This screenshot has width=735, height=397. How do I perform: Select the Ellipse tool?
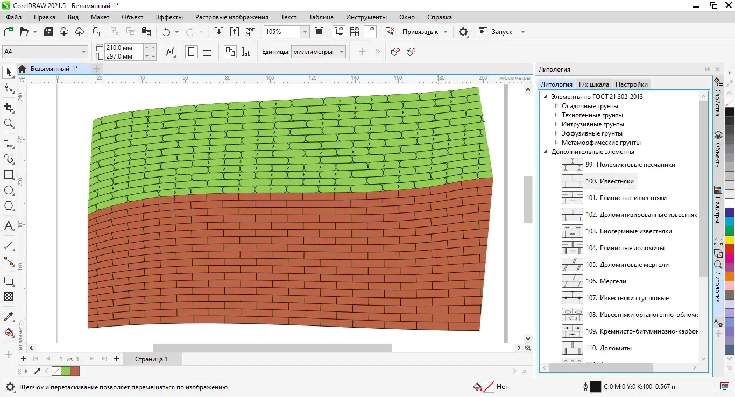(x=9, y=190)
